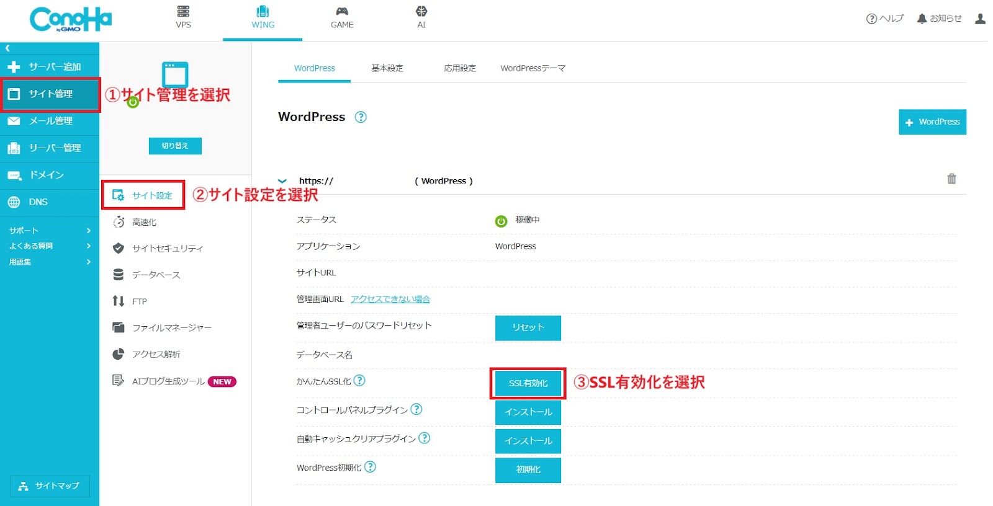The height and width of the screenshot is (506, 993).
Task: Click help icon beside WordPress初期化
Action: click(370, 466)
